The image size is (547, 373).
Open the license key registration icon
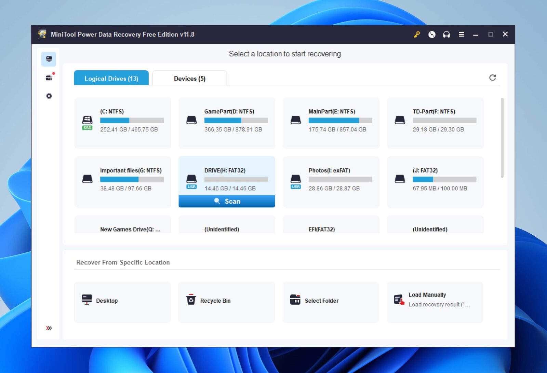[416, 34]
